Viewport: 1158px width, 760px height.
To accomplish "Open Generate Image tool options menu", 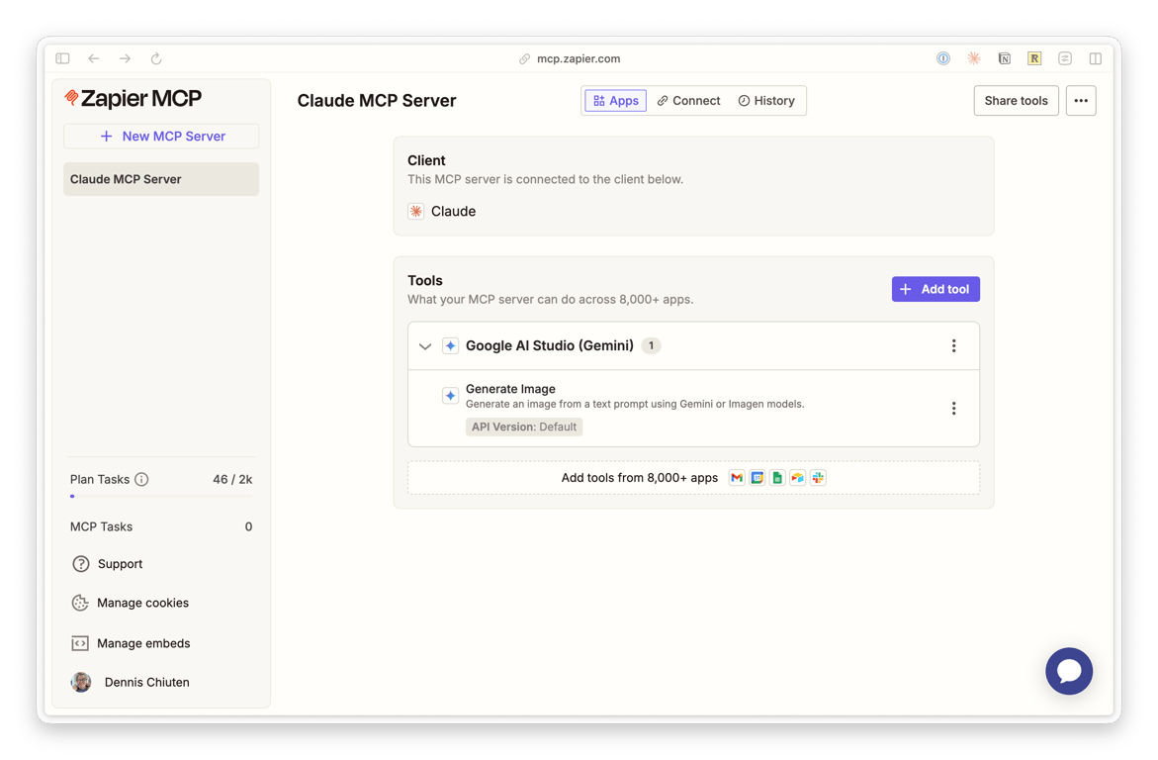I will tap(953, 408).
